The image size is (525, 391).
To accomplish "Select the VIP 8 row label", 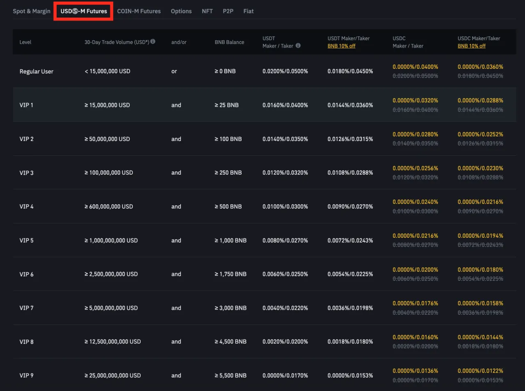I will point(26,342).
